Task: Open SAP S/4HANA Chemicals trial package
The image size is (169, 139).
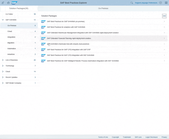Action: pyautogui.click(x=68, y=44)
